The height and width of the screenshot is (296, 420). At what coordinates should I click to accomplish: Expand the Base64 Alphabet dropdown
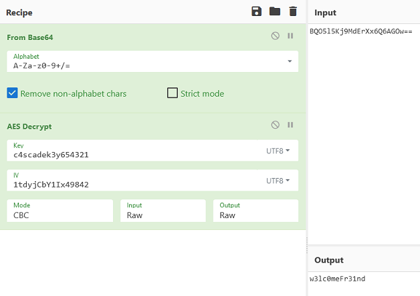coord(290,61)
